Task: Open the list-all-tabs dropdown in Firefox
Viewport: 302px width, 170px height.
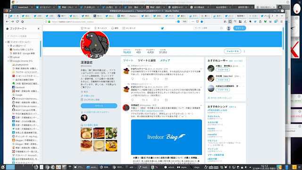Action: [282, 16]
